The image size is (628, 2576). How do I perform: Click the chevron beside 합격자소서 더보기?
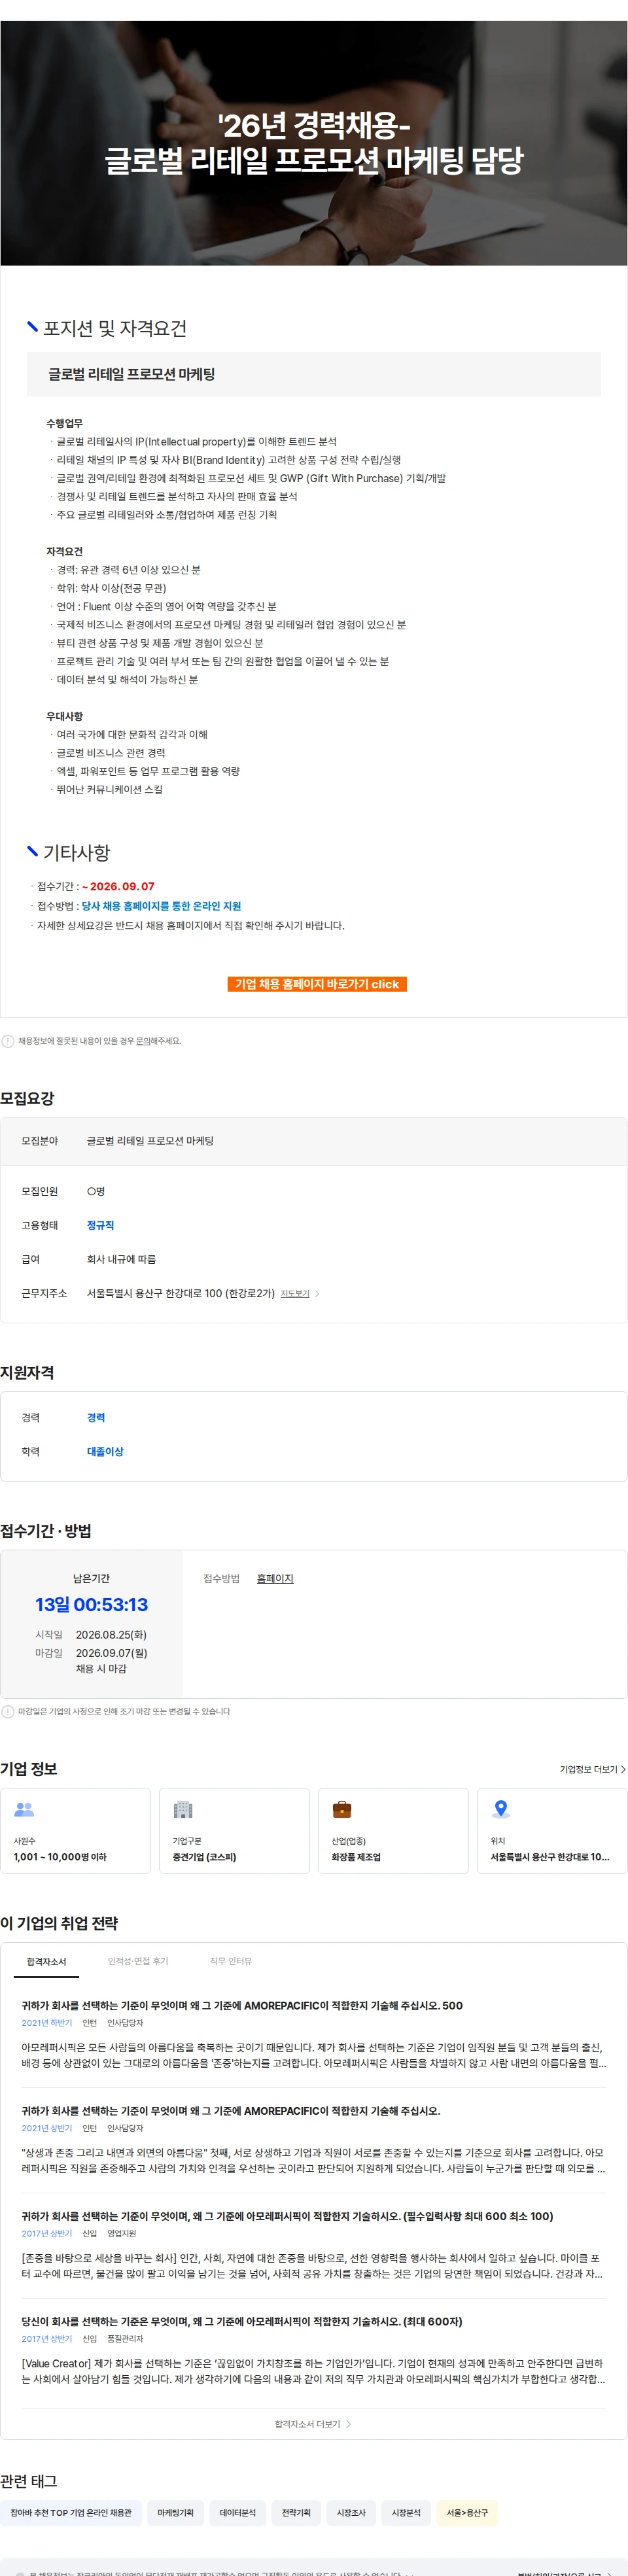[x=348, y=2424]
